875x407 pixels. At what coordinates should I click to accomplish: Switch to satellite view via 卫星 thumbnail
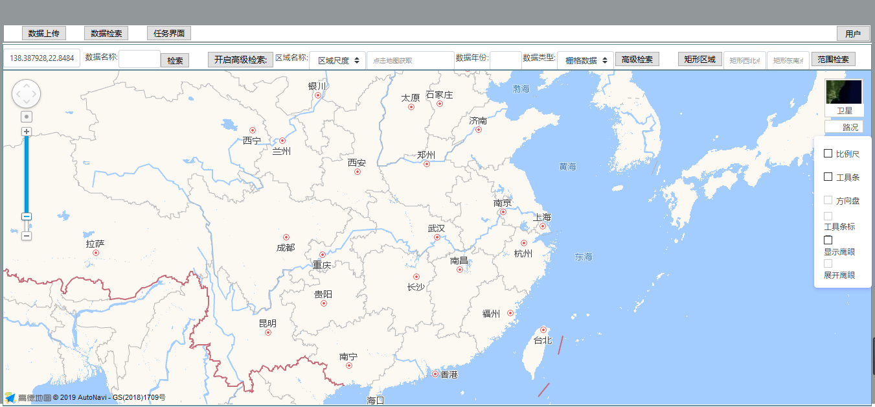[x=844, y=96]
